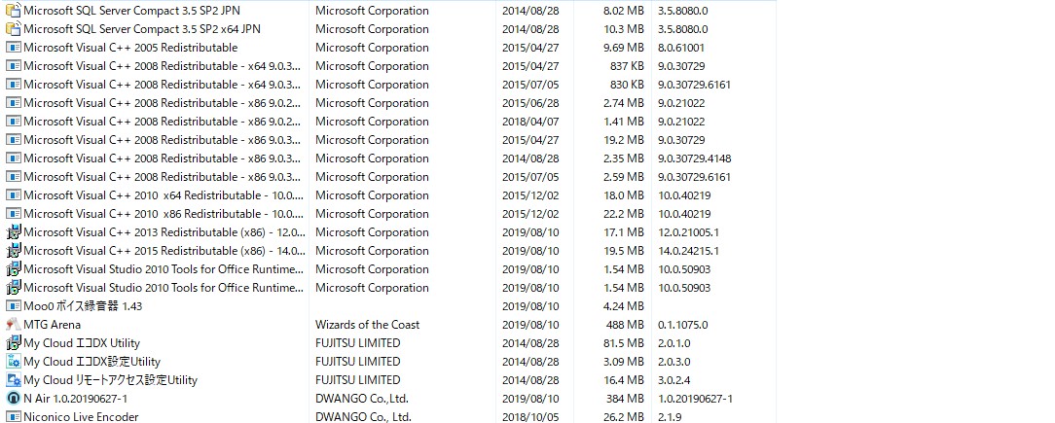Select the Visual C++ 2010 x64 Redistributable entry
Image resolution: width=1055 pixels, height=423 pixels.
[x=163, y=195]
